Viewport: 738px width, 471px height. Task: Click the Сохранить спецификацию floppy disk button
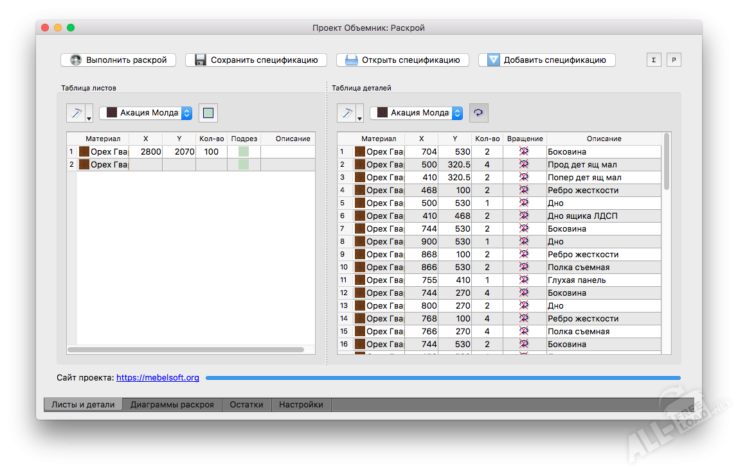point(256,60)
